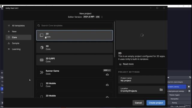This screenshot has width=192, height=108.
Task: Click the search magnifier icon in templates search
Action: (x=39, y=25)
